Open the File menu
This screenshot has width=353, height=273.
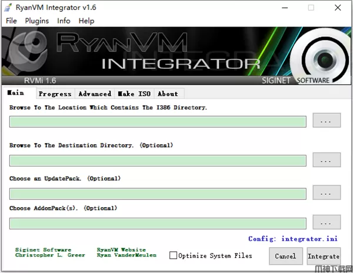(x=11, y=21)
